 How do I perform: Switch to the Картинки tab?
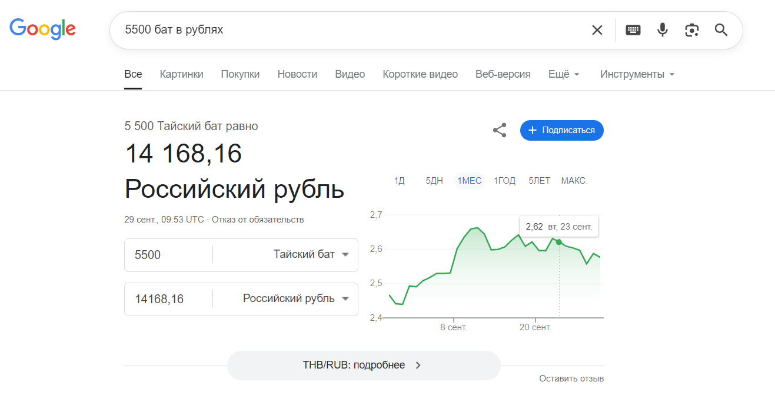(x=182, y=74)
